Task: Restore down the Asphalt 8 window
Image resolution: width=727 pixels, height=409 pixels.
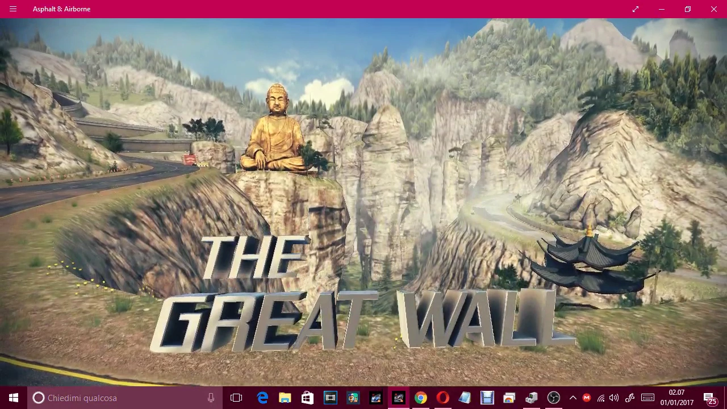Action: click(688, 9)
